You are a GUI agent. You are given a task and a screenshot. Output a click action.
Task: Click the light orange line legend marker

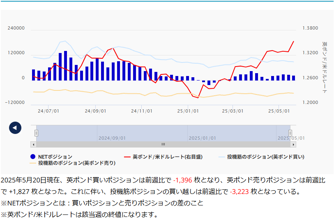[x=33, y=163]
